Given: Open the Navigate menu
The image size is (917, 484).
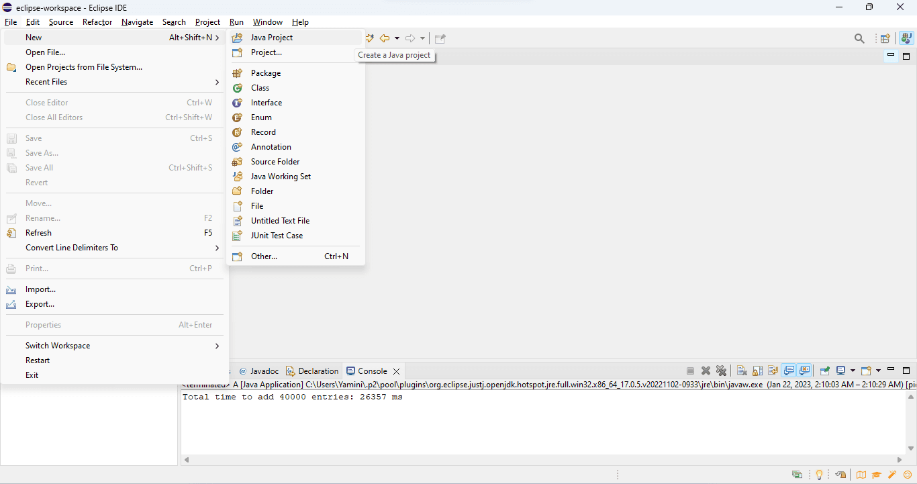Looking at the screenshot, I should tap(138, 22).
